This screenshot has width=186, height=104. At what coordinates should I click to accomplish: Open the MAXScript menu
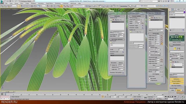(73, 3)
